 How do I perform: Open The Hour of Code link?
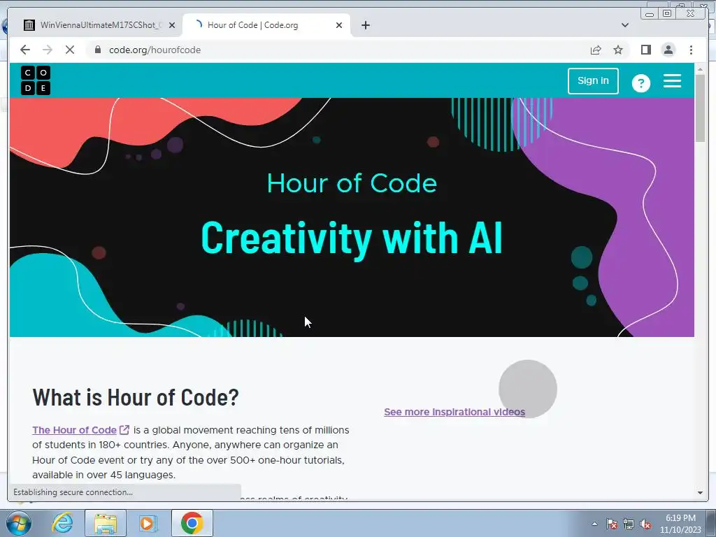point(81,430)
